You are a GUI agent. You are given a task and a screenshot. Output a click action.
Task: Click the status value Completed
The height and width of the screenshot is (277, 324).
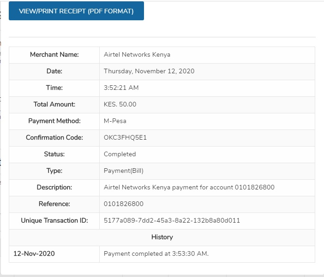click(x=120, y=154)
